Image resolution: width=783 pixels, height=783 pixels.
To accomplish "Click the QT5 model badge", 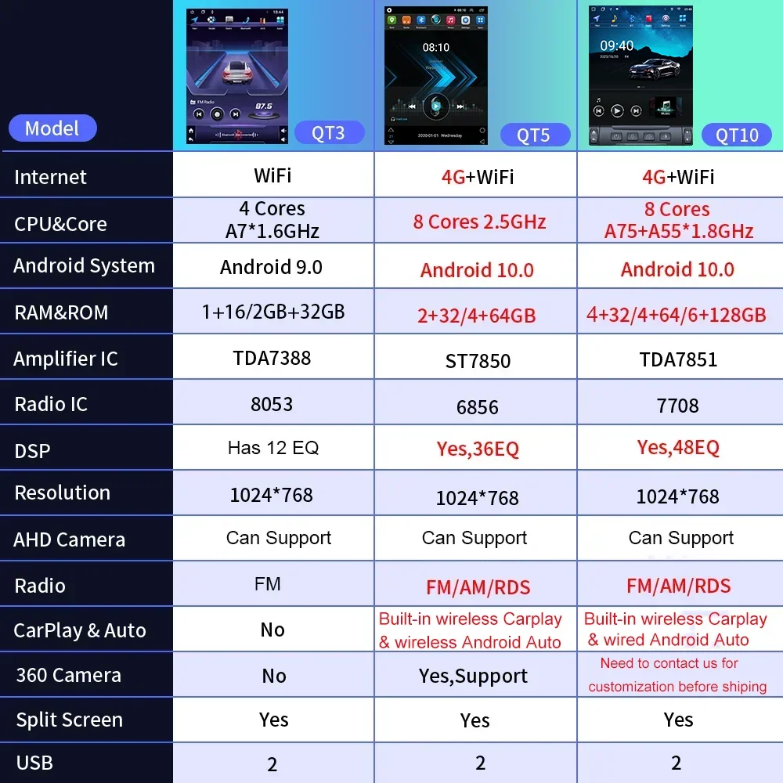I will [x=535, y=135].
